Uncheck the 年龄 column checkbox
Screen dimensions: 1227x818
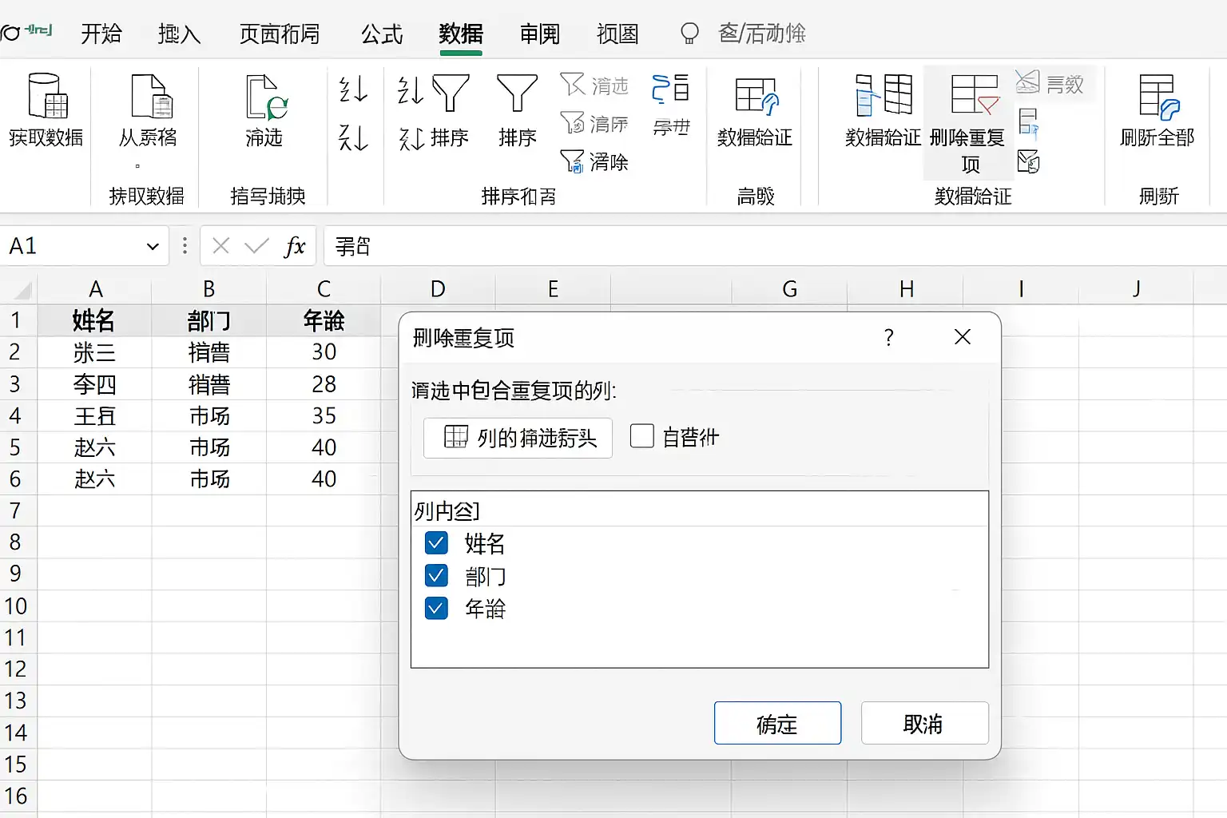pyautogui.click(x=436, y=608)
